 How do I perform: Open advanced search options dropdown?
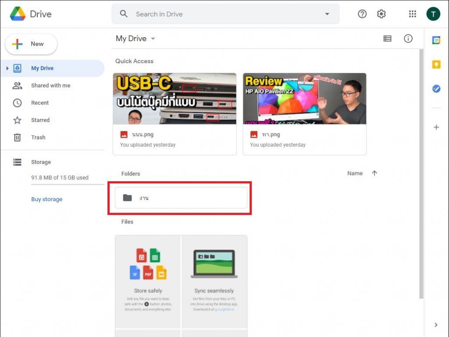click(x=327, y=14)
